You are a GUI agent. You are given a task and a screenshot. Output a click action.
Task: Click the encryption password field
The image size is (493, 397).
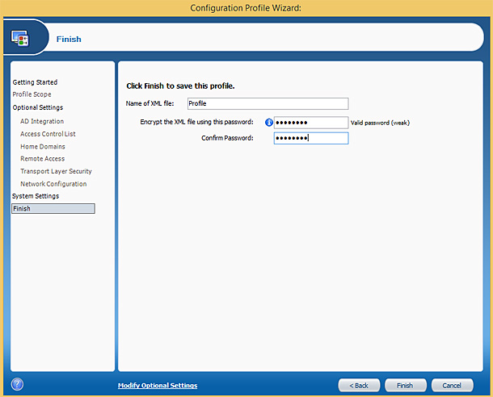click(x=311, y=123)
